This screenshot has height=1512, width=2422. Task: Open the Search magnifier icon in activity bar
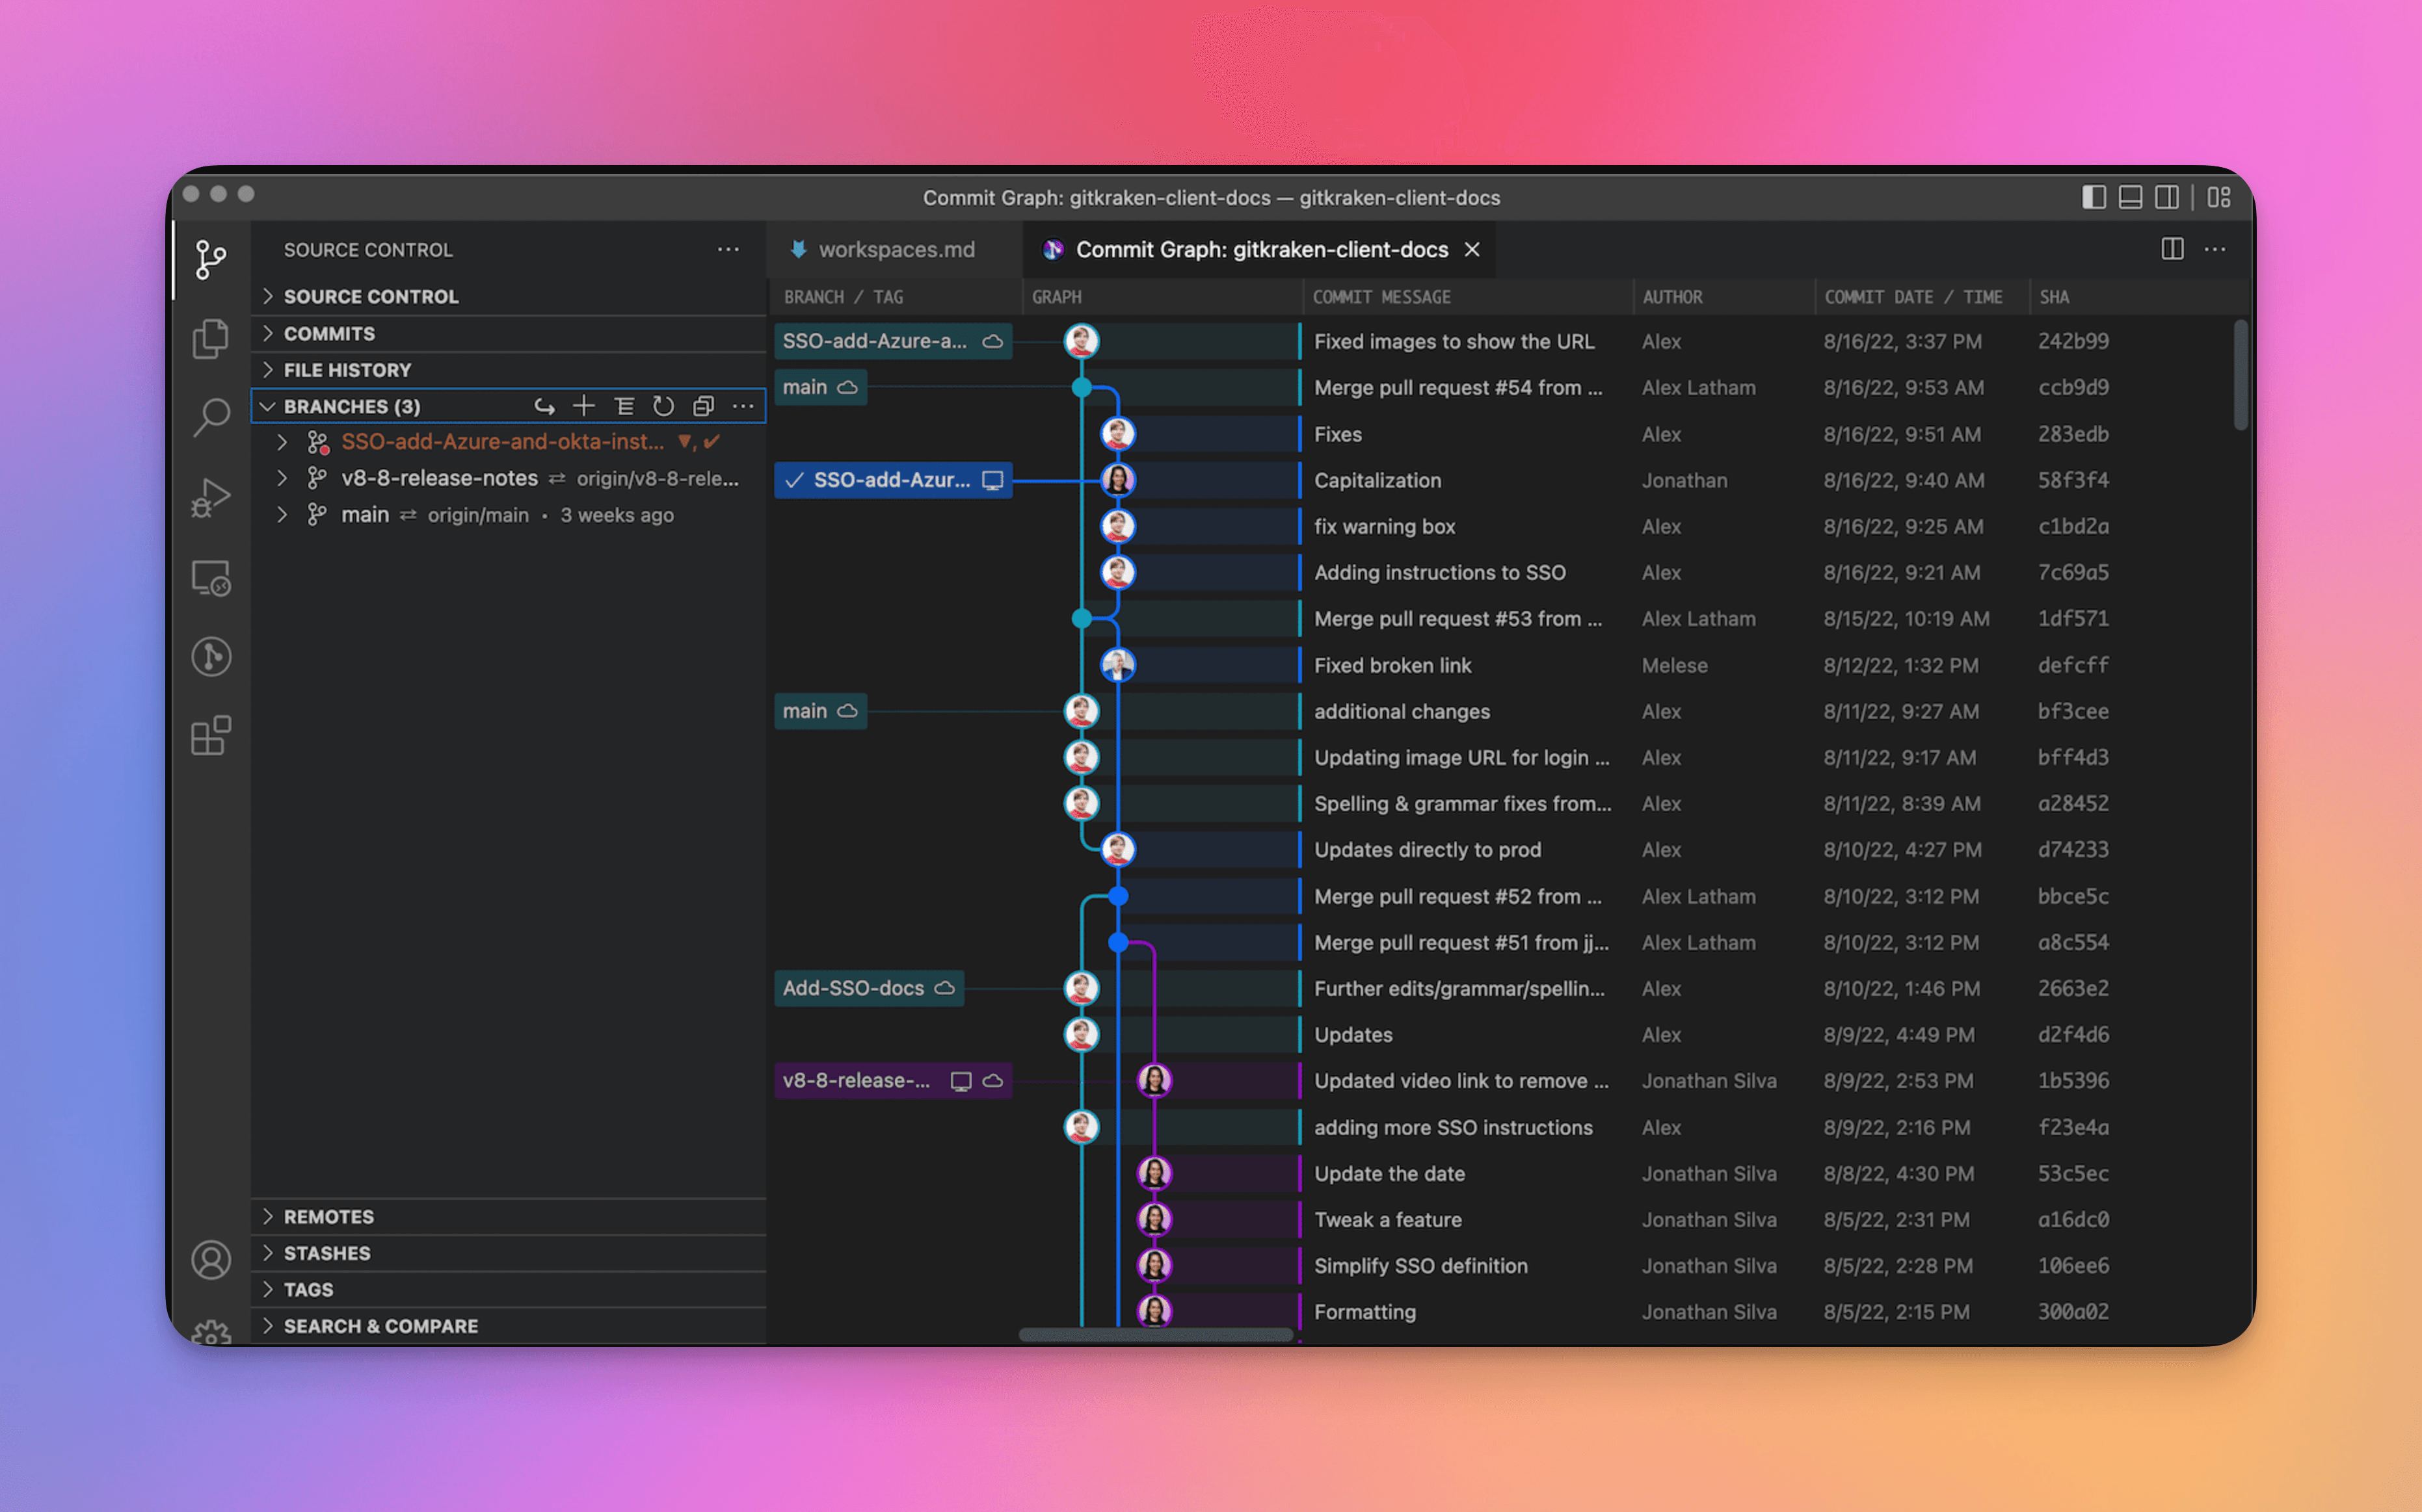[210, 416]
